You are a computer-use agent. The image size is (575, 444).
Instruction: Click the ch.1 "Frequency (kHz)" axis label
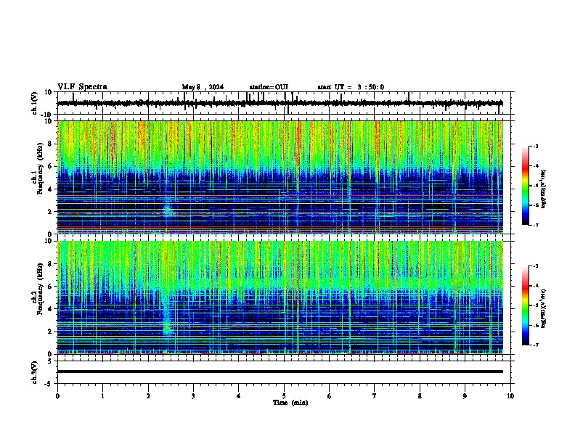click(x=40, y=168)
